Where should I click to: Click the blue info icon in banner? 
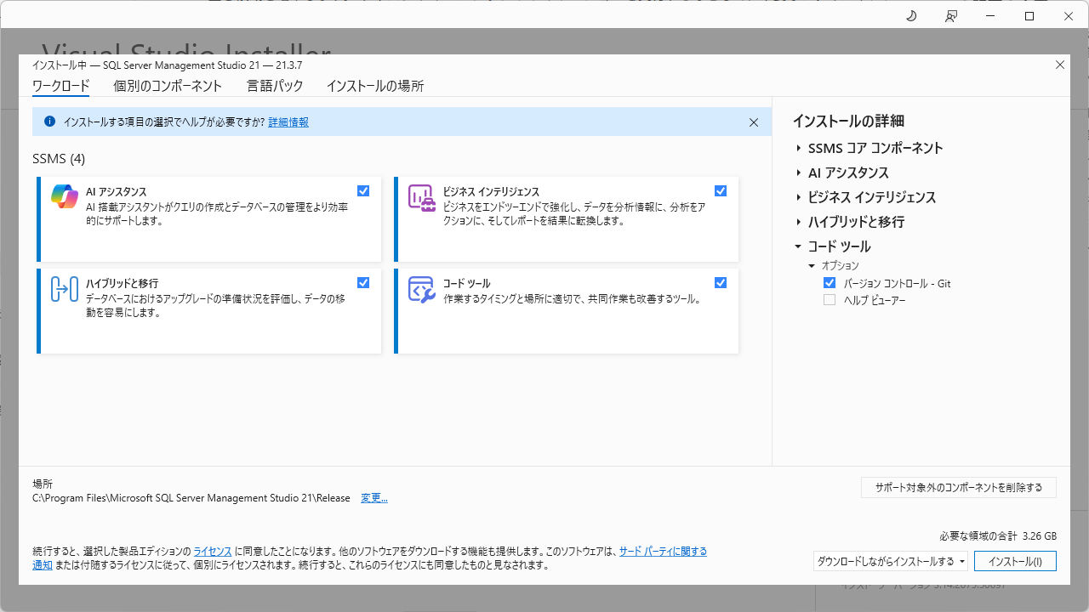[49, 122]
